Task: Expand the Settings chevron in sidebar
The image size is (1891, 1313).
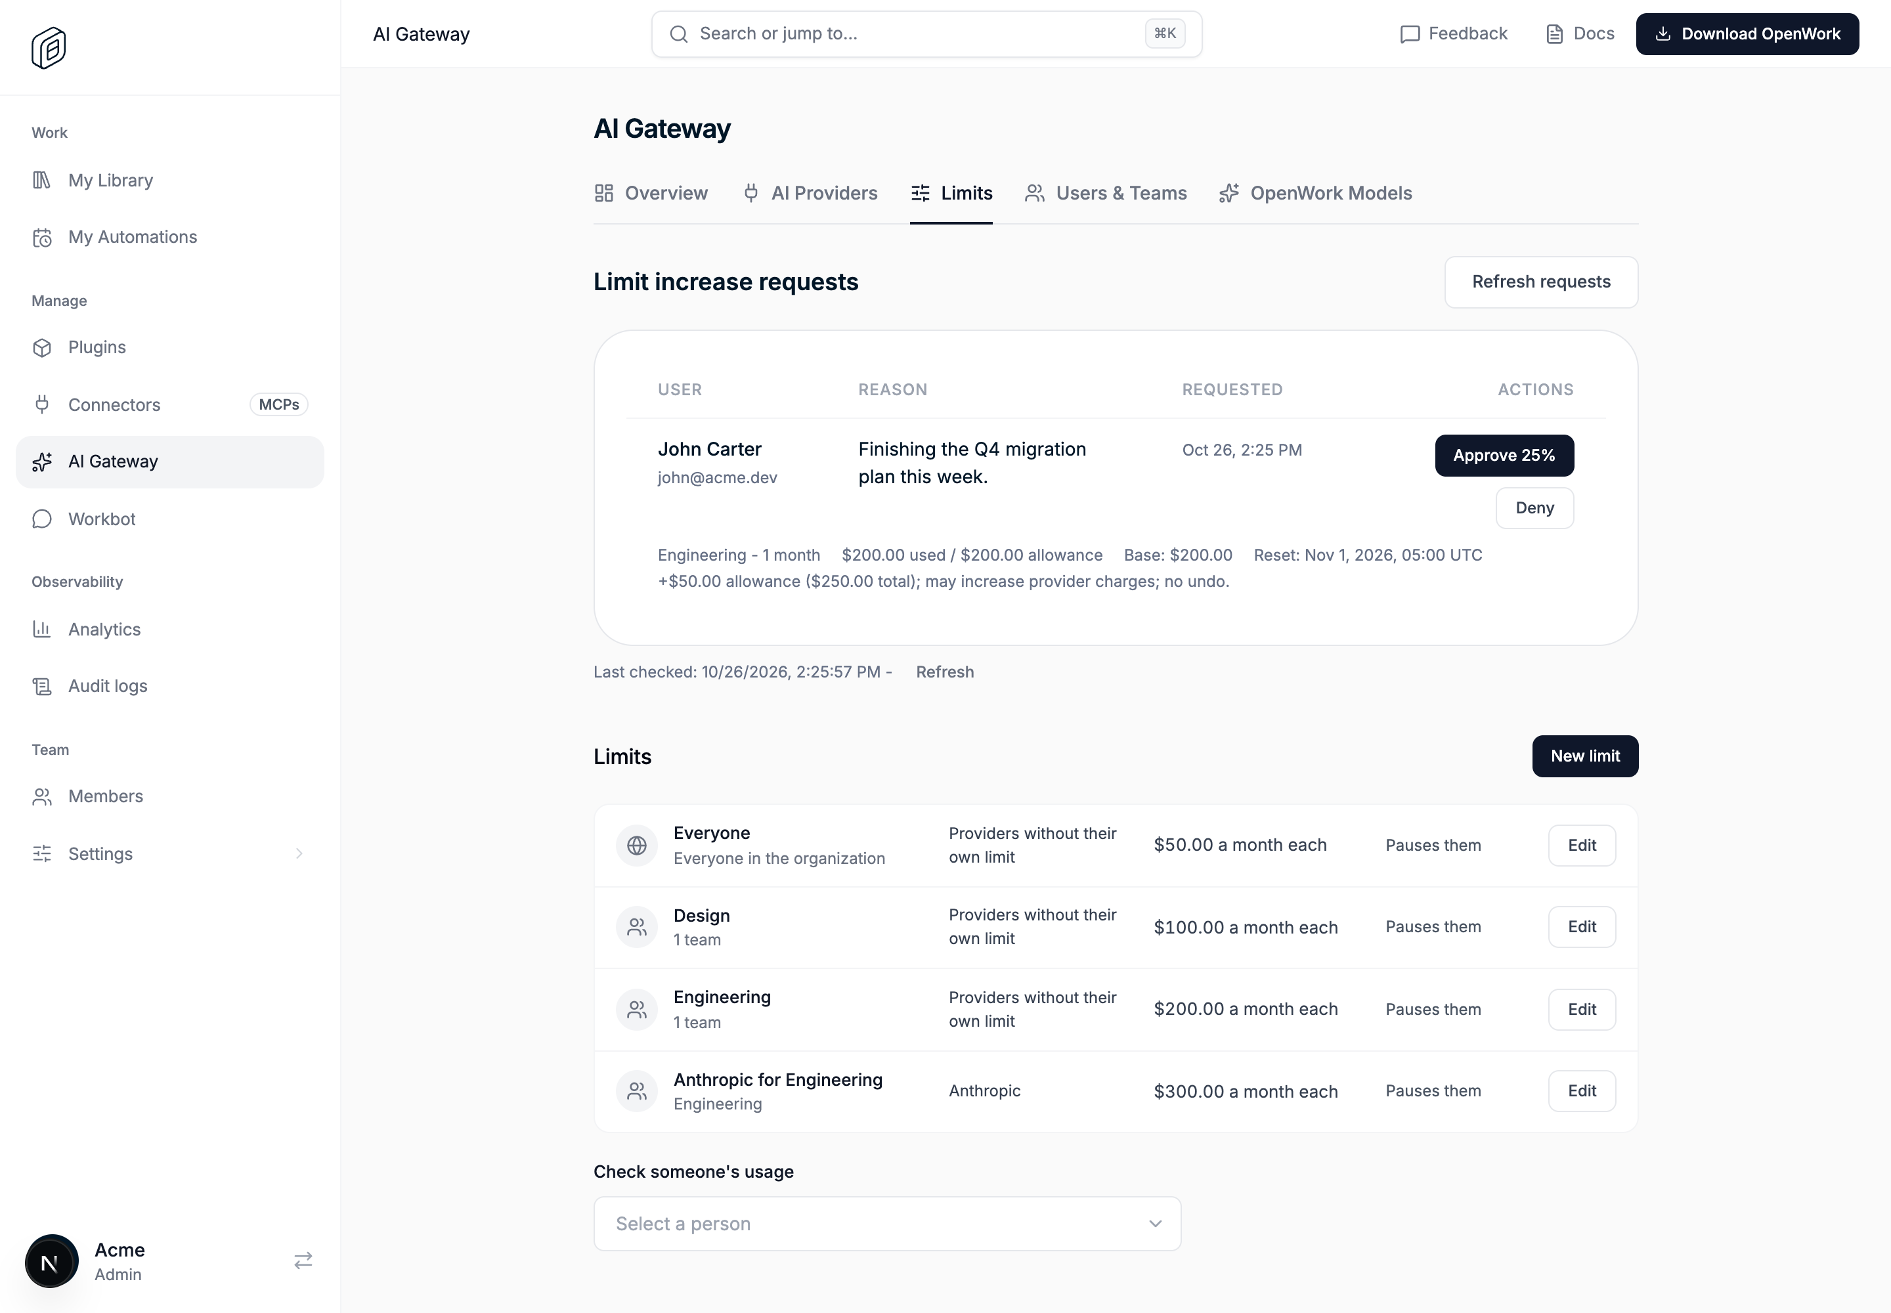Action: pos(299,854)
